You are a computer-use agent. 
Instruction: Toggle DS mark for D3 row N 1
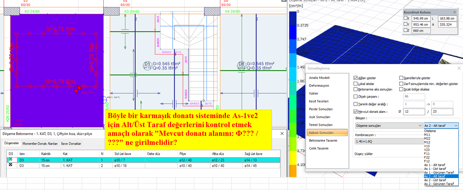(x=11, y=159)
